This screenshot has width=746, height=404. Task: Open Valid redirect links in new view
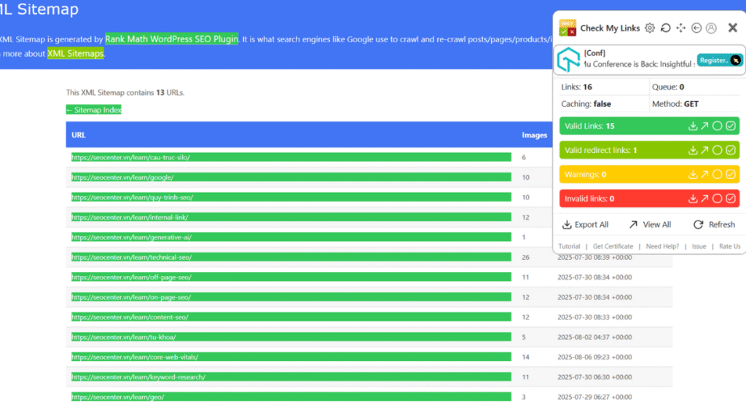704,151
